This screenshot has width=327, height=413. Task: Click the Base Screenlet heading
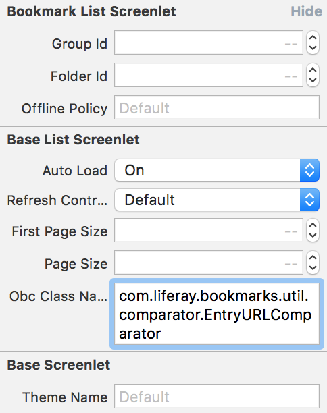coord(59,365)
